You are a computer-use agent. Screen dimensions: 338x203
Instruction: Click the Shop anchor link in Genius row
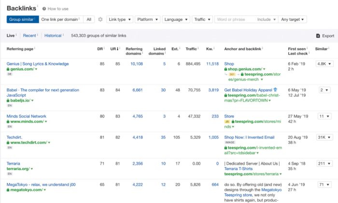click(x=229, y=64)
